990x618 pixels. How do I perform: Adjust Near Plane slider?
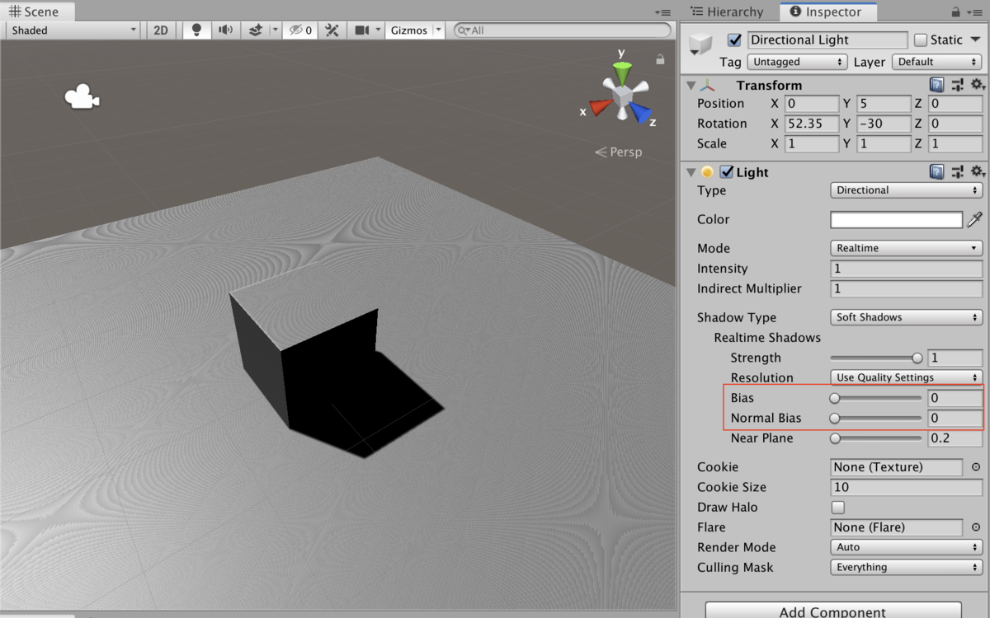(876, 438)
